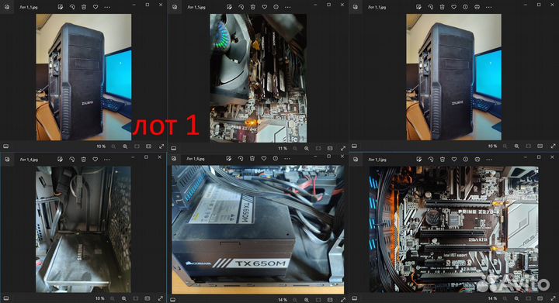Toggle the filmstrip in the Лот 1_4.jpg window
This screenshot has height=303, width=559.
pyautogui.click(x=6, y=298)
